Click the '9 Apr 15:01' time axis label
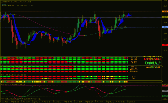The image size is (168, 103). click(15, 102)
